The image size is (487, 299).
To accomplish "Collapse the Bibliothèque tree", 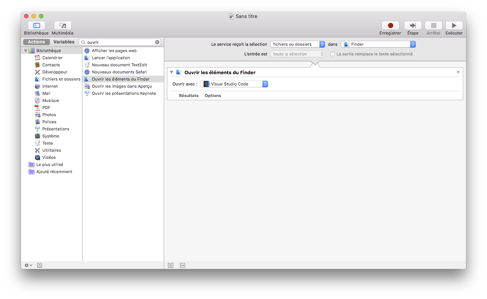I will pos(26,51).
